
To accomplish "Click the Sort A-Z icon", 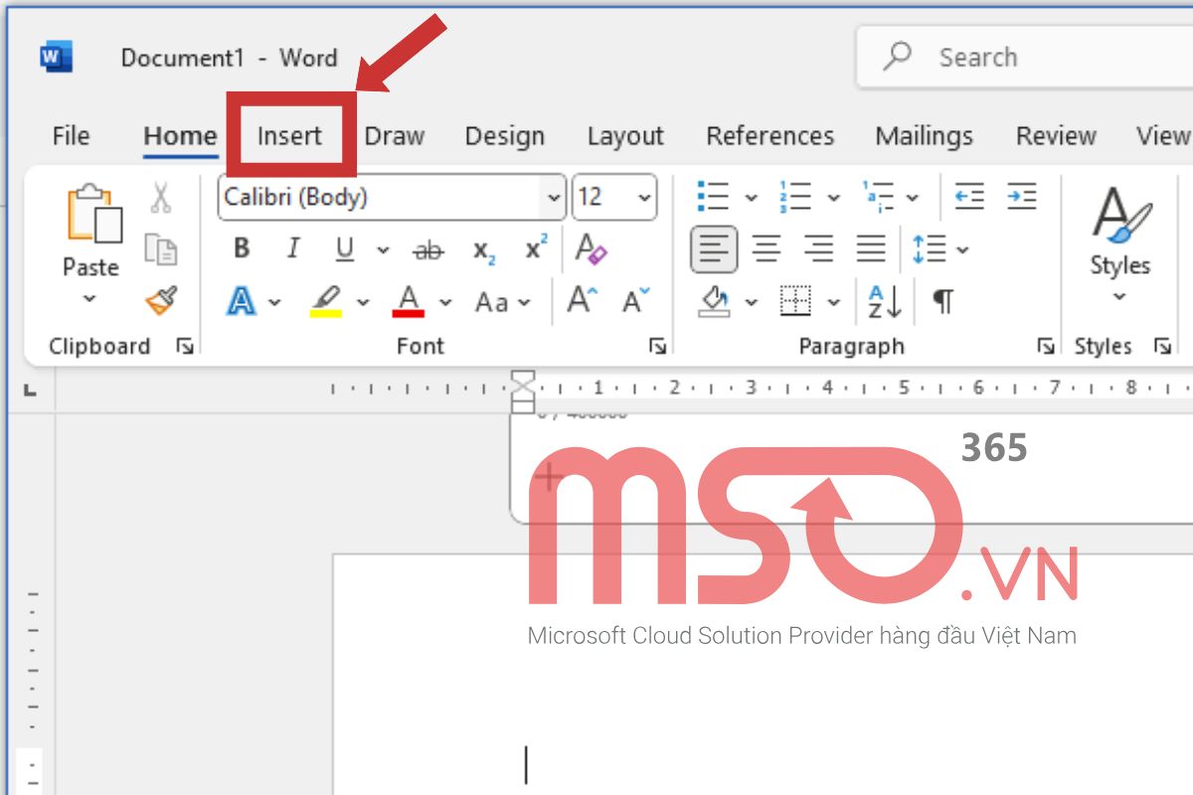I will (885, 301).
